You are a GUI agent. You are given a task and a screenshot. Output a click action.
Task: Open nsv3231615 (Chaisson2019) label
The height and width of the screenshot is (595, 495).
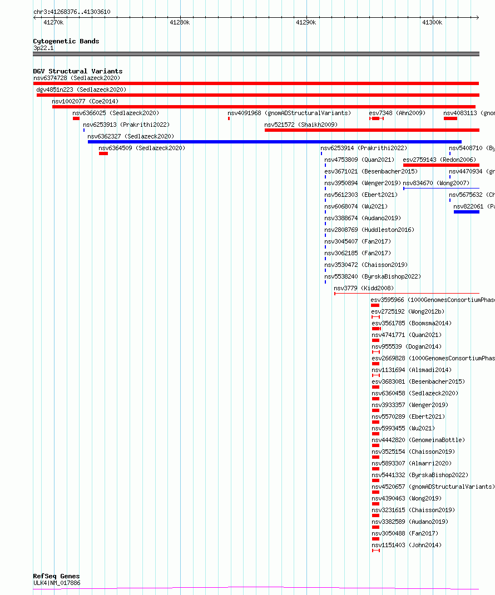[x=413, y=510]
